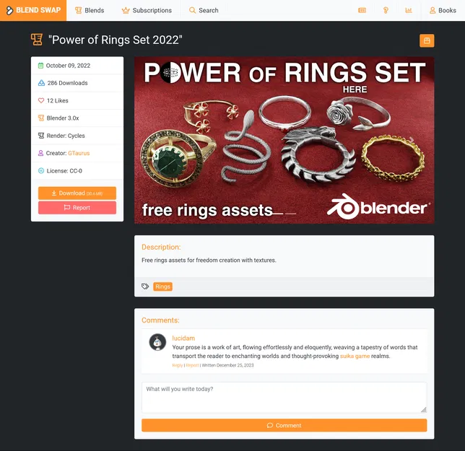Click the heart icon next to 12 Likes

pos(41,100)
